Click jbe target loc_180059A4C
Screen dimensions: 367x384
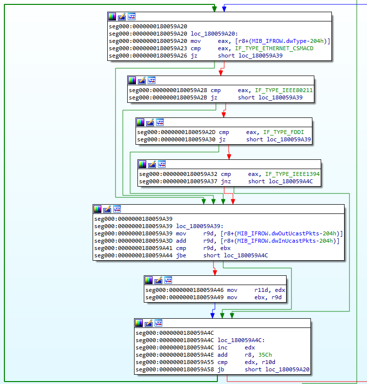246,256
